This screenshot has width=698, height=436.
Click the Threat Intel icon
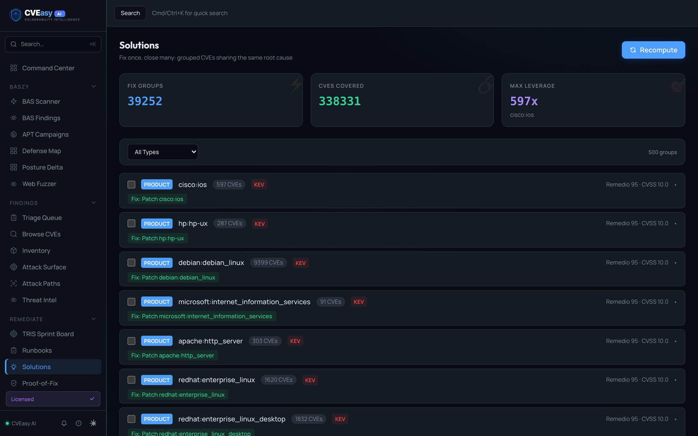[13, 300]
